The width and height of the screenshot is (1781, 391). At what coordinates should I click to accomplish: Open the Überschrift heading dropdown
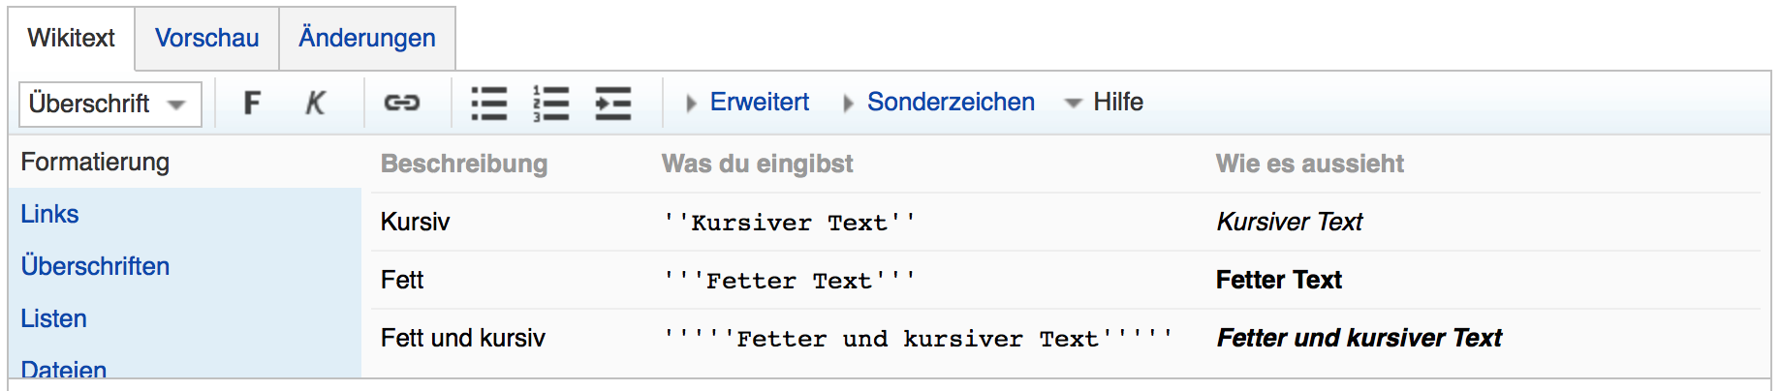(x=109, y=104)
